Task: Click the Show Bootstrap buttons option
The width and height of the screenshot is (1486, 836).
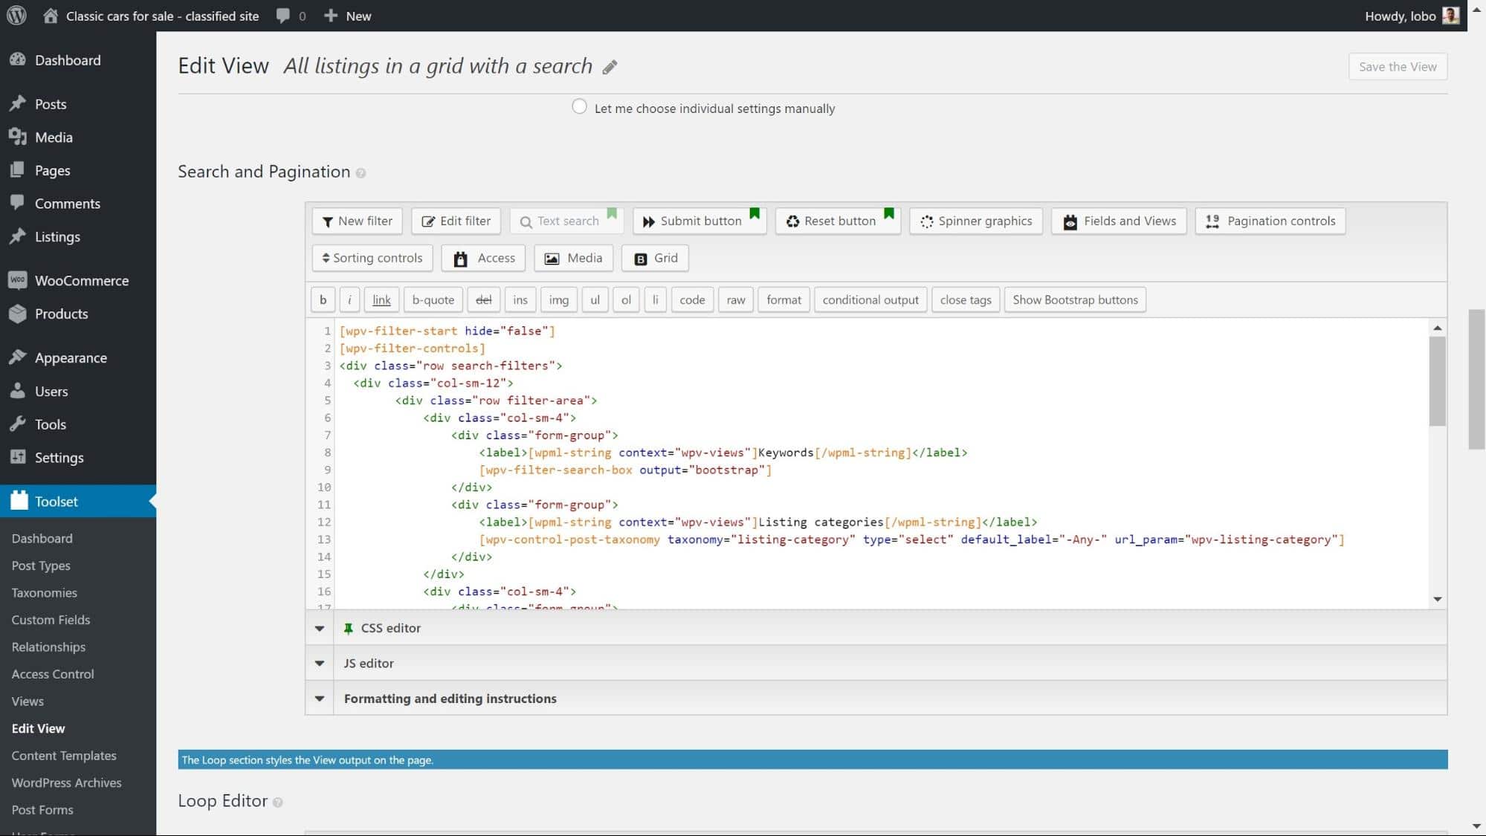Action: point(1075,299)
